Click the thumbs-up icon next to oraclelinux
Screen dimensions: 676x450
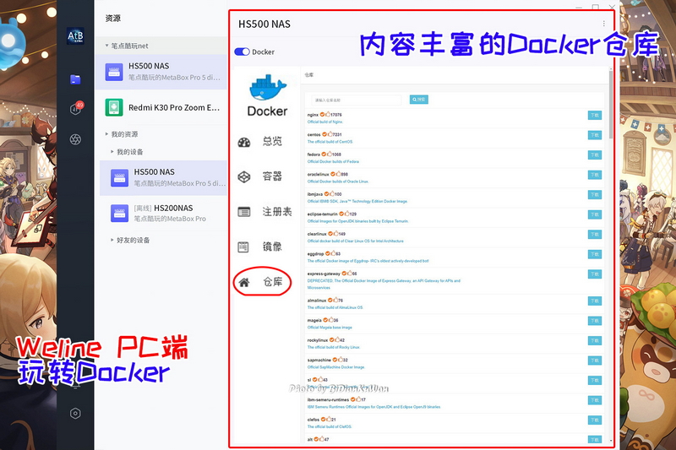339,174
